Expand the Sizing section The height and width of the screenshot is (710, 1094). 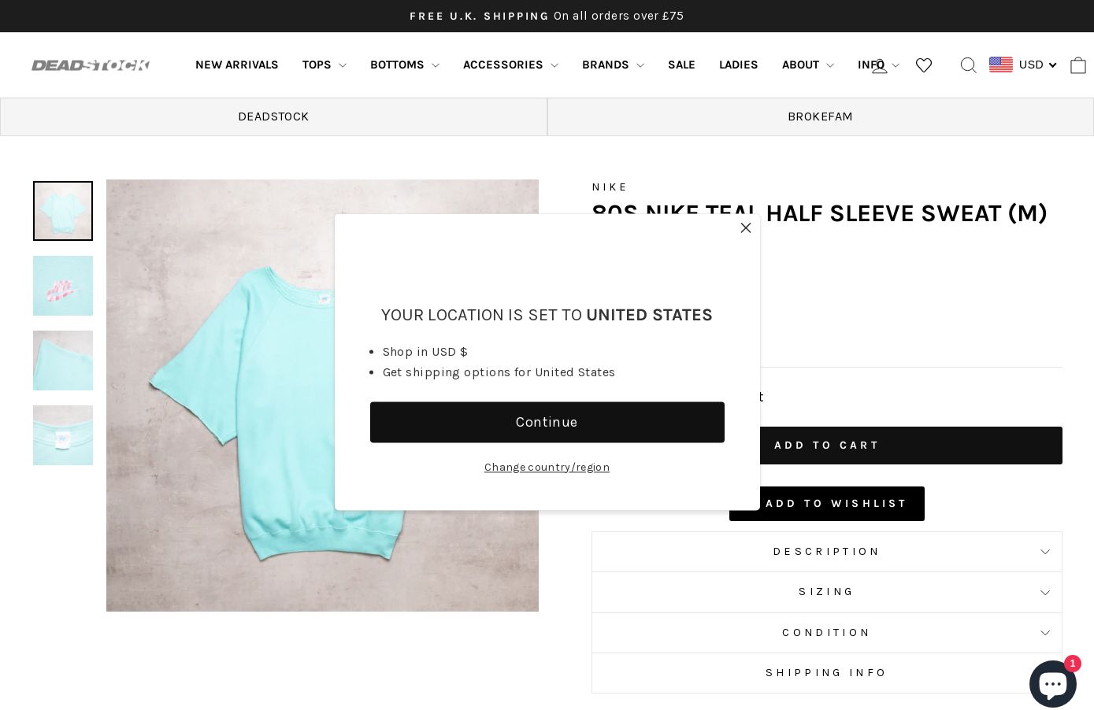[x=827, y=592]
